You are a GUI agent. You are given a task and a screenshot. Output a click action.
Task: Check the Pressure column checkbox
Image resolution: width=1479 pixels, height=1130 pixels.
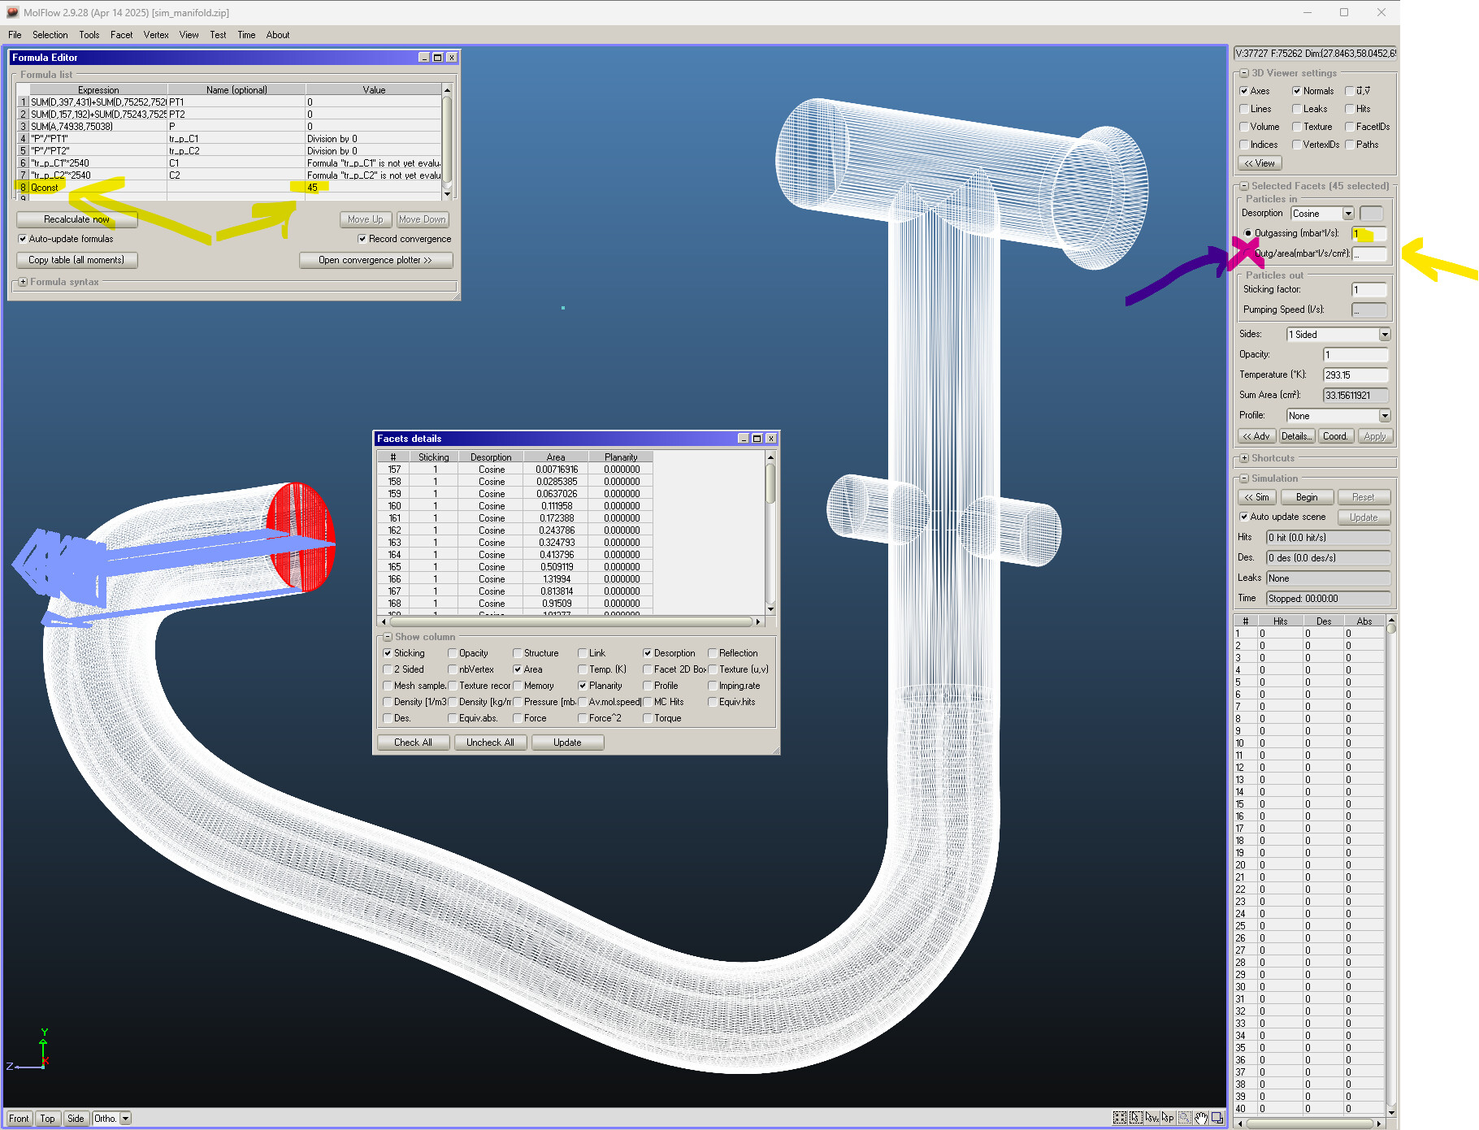[518, 702]
